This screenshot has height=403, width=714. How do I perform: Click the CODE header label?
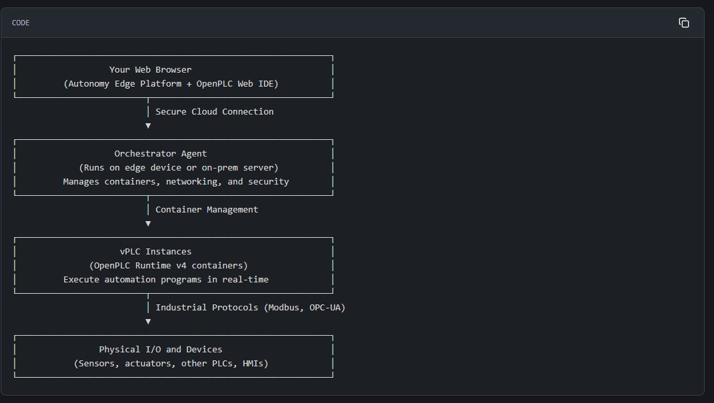(x=21, y=23)
